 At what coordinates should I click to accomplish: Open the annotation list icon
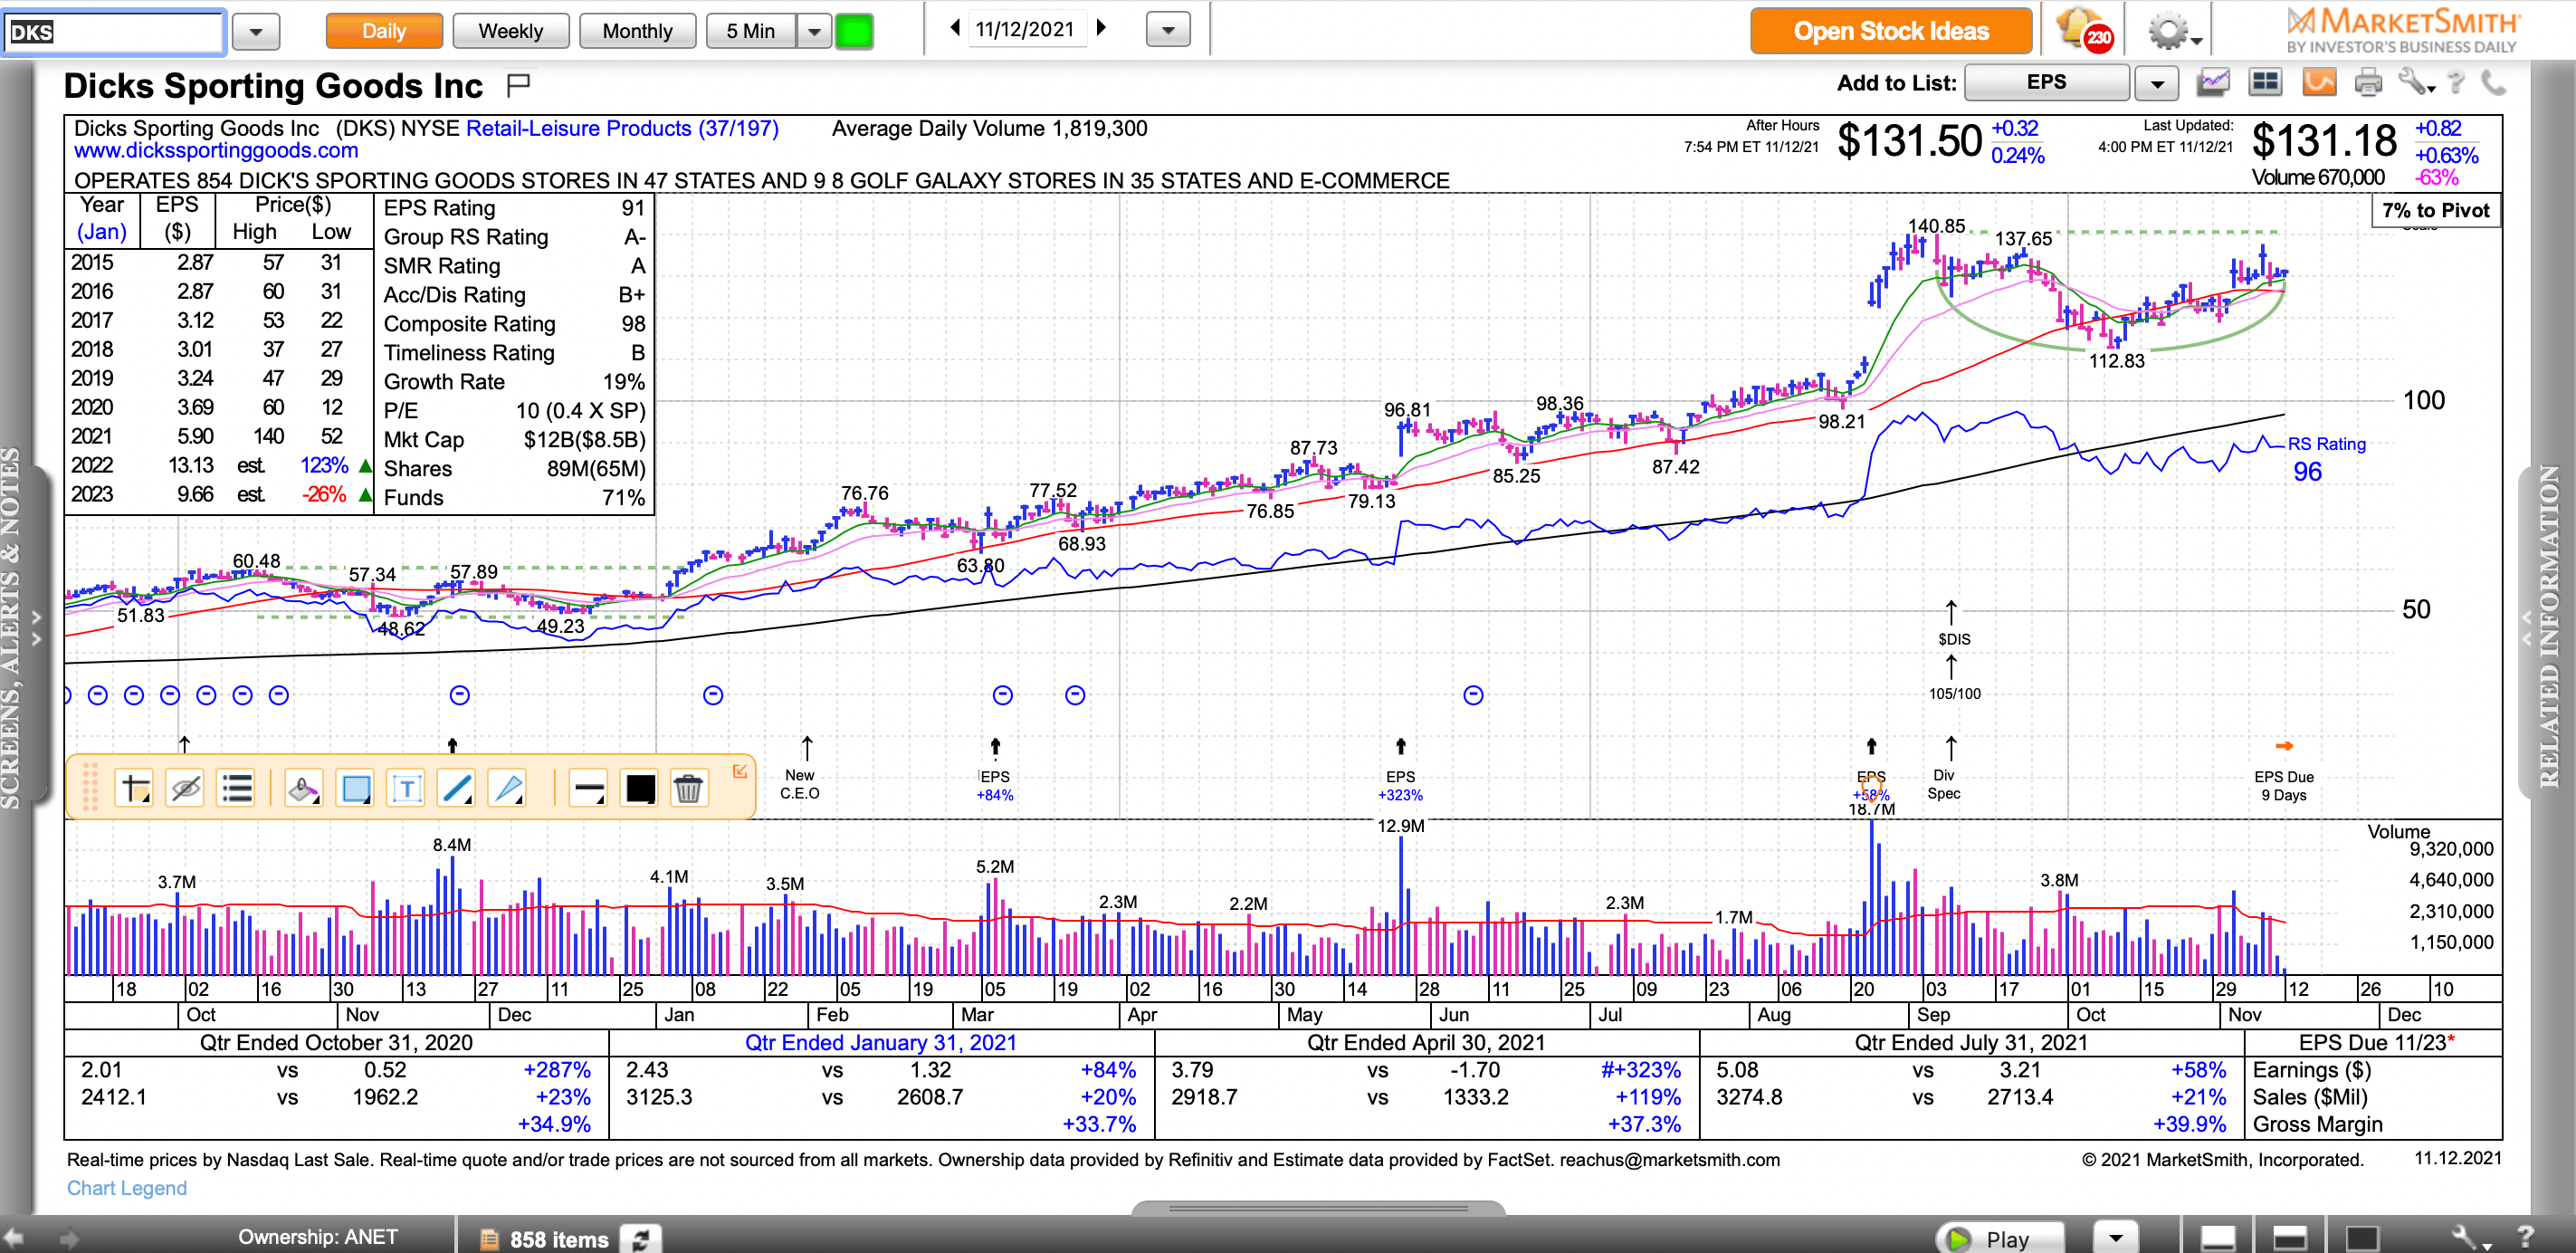pyautogui.click(x=236, y=789)
